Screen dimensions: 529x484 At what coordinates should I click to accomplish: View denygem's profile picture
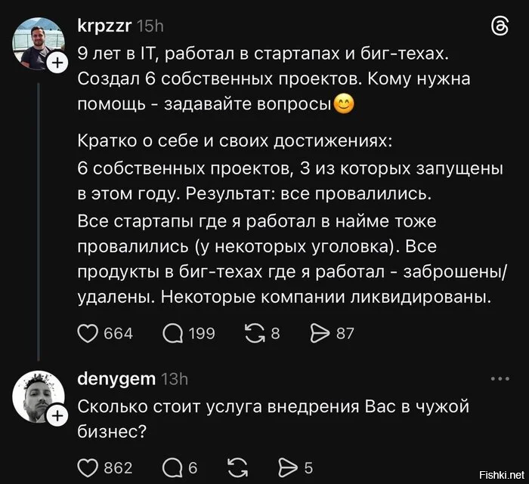pos(38,396)
